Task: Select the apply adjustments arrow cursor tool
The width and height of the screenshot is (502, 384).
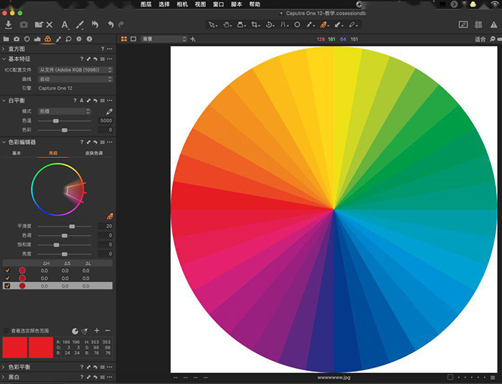Action: [x=338, y=24]
